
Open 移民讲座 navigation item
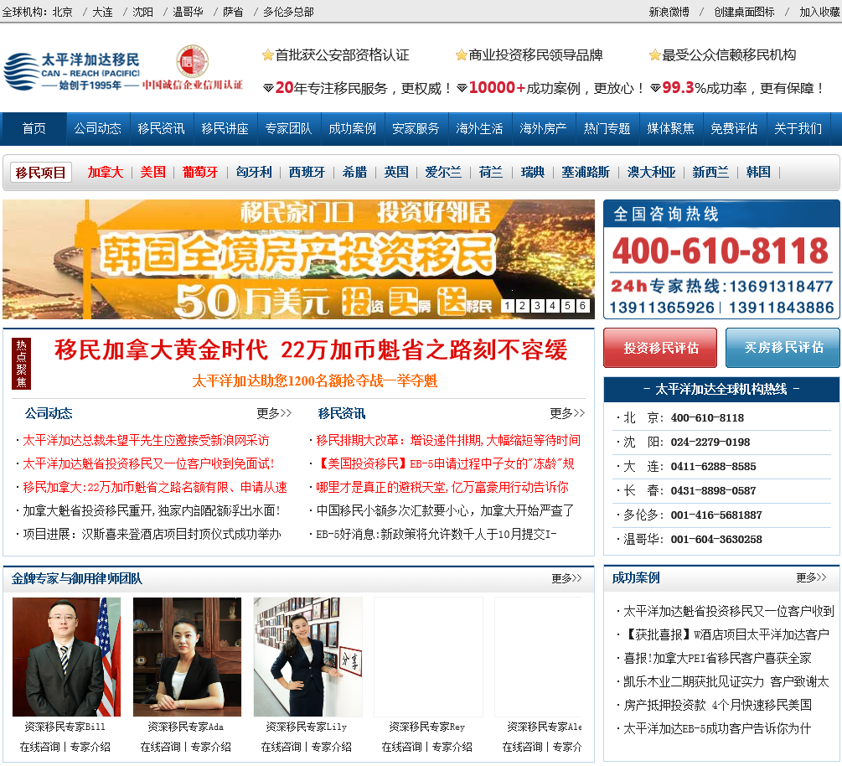(x=225, y=129)
